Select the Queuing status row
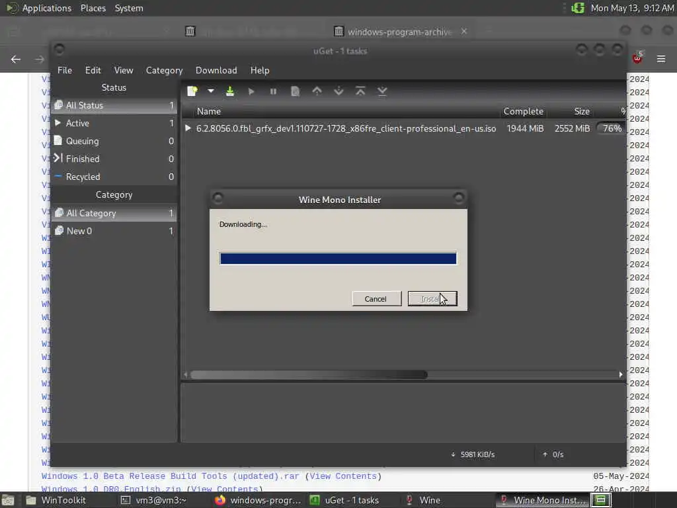The width and height of the screenshot is (677, 508). coord(114,141)
